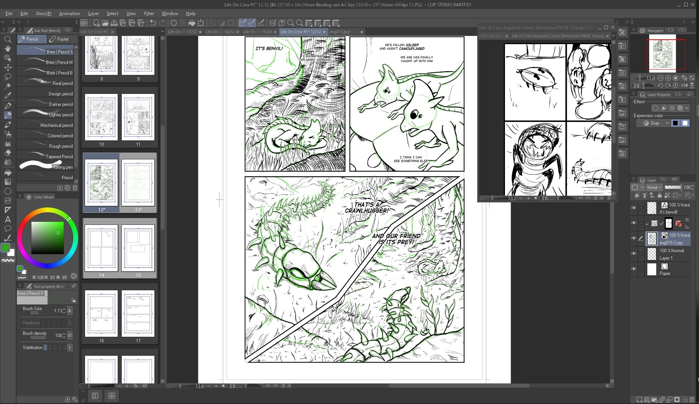699x404 pixels.
Task: Expand the Layer Property Effect options arrow
Action: pyautogui.click(x=687, y=108)
